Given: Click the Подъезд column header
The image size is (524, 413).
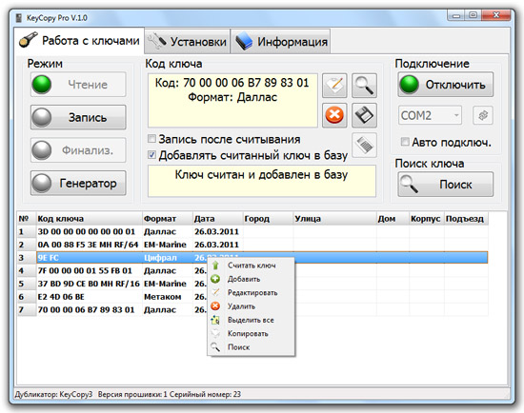Looking at the screenshot, I should point(467,219).
